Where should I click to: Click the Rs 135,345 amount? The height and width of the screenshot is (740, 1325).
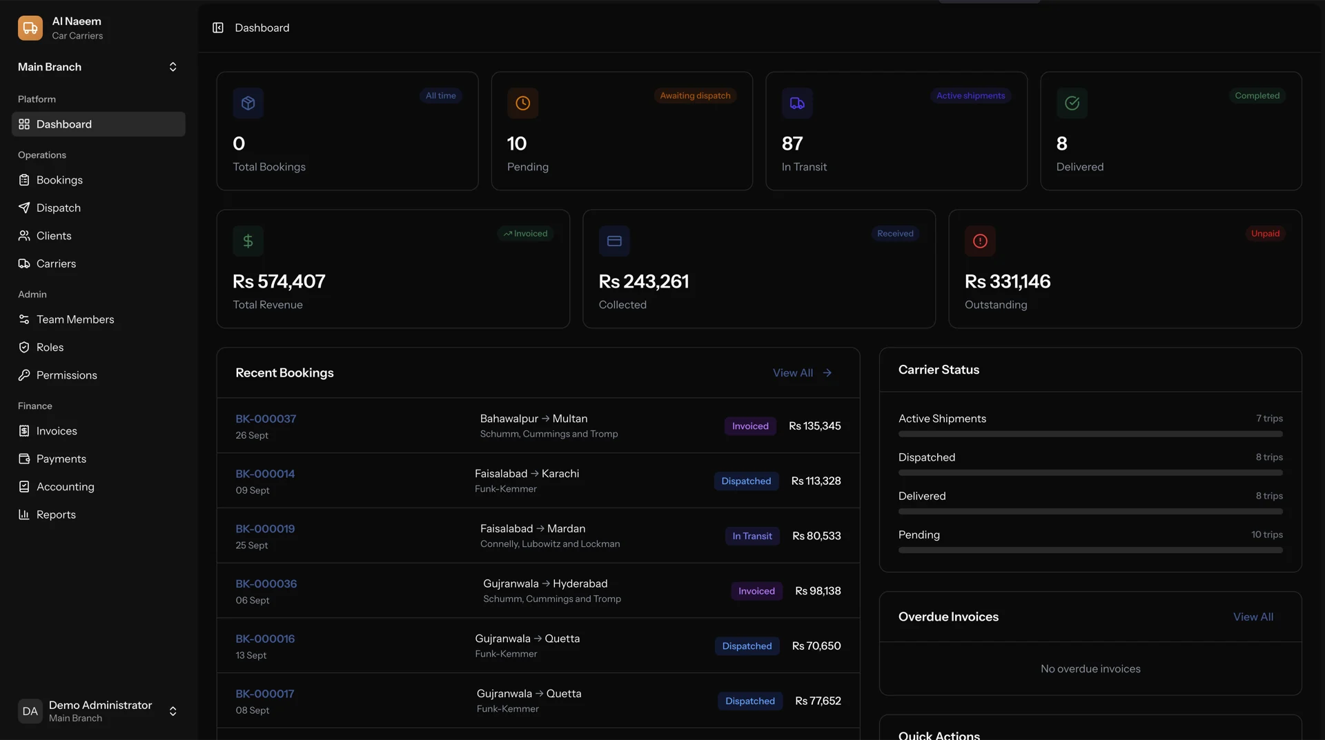point(814,426)
